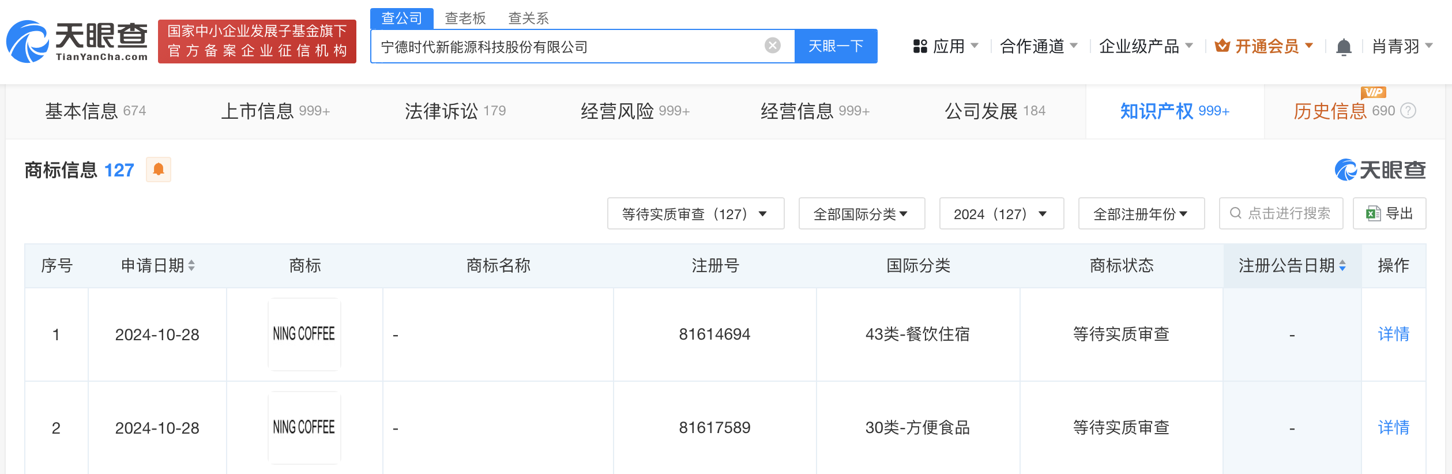This screenshot has width=1452, height=474.
Task: Open the 肖青羽 user account menu
Action: pos(1402,46)
